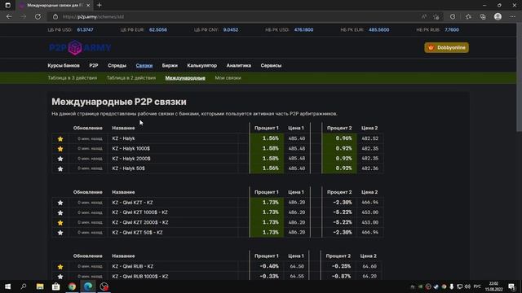Viewport: 522px width, 293px height.
Task: Toggle favorite star for KZ - Halyk 2000$
Action: pyautogui.click(x=60, y=159)
